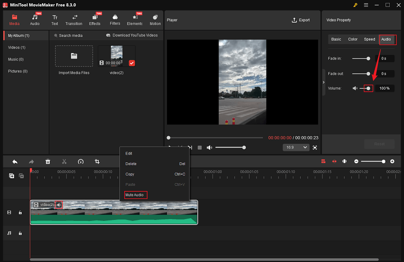This screenshot has height=262, width=404.
Task: Click the Fade in 0 s value field
Action: click(384, 59)
